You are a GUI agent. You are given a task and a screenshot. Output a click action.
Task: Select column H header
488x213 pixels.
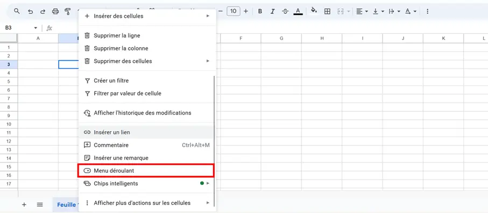pos(322,38)
